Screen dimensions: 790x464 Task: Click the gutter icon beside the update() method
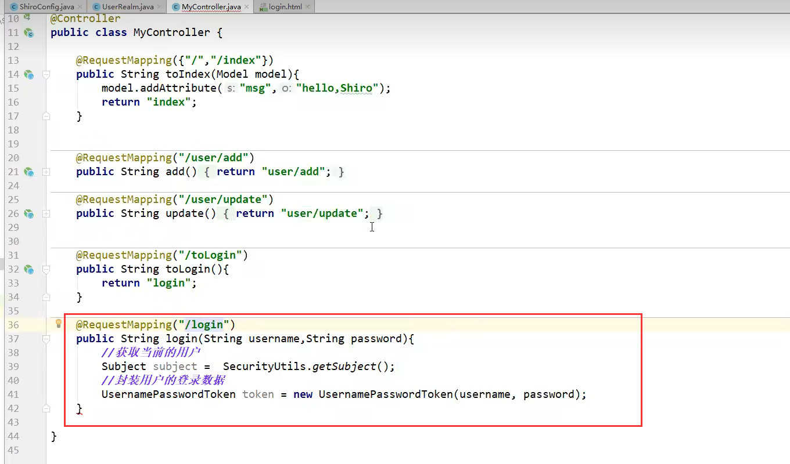[x=28, y=213]
